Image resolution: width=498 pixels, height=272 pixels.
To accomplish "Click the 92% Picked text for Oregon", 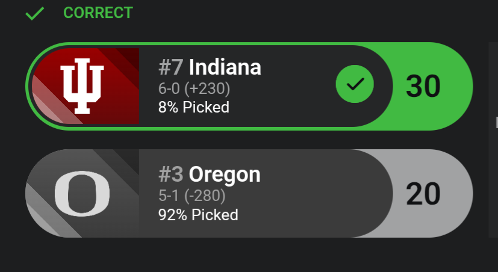I will click(198, 215).
